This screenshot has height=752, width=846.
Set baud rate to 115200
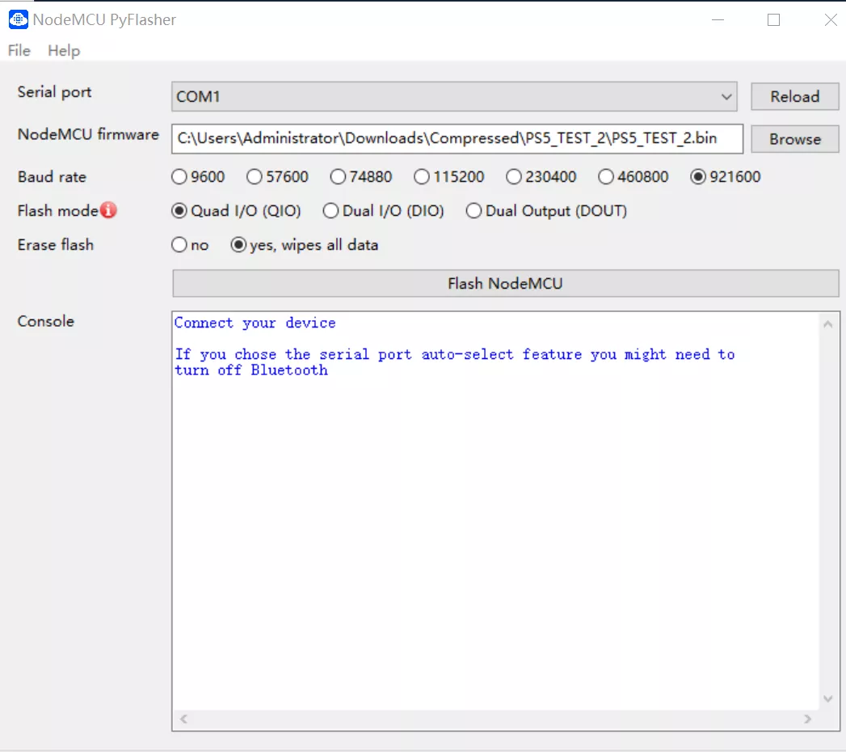tap(422, 177)
